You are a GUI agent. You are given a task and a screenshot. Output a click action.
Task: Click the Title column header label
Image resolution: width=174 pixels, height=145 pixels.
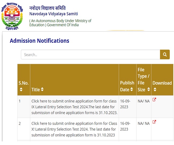tap(35, 90)
